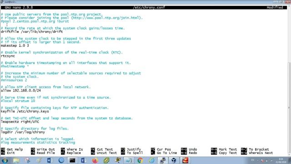Open Internet Explorer taskbar icon
Image resolution: width=291 pixels, height=164 pixels.
151,160
